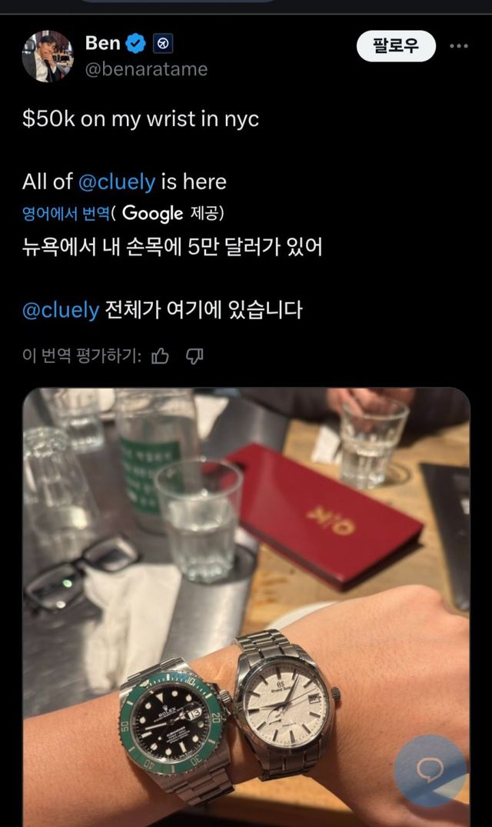Click the 이 번역 평가하기 label

point(81,356)
